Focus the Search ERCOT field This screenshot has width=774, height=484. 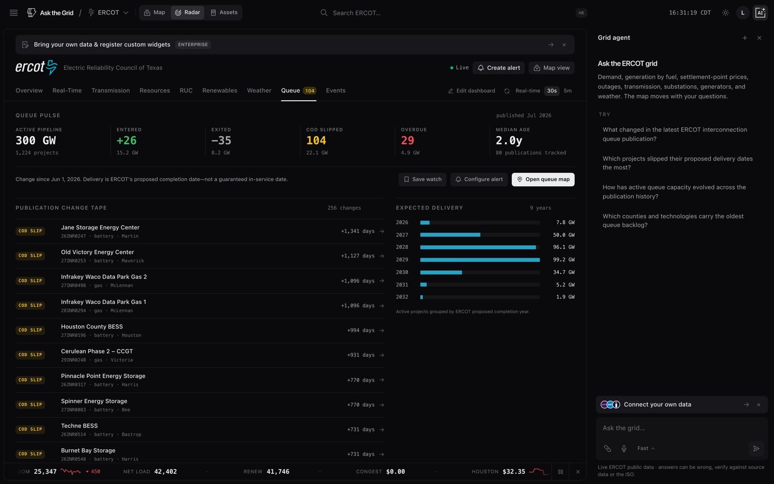tap(453, 13)
